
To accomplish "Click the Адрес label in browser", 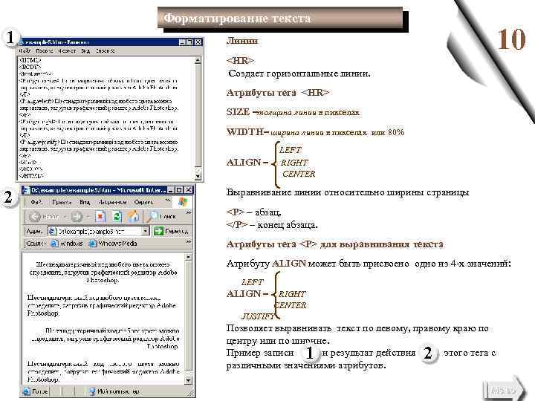I will tap(34, 231).
